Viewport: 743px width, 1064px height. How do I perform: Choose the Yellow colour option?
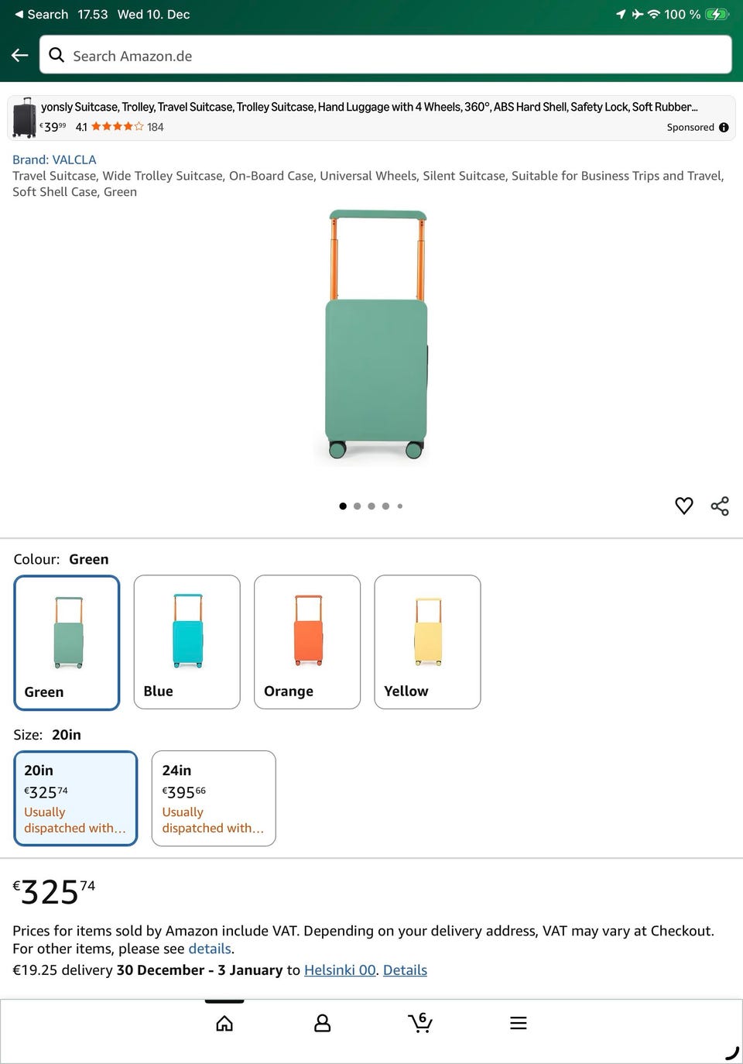point(427,642)
